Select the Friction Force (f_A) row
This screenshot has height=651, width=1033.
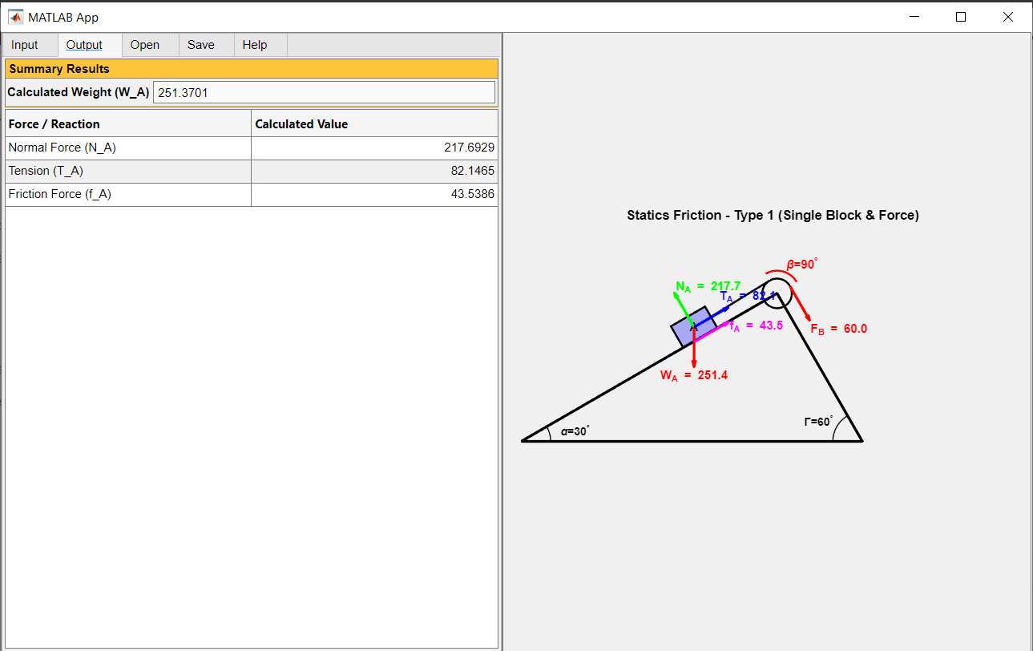point(252,195)
